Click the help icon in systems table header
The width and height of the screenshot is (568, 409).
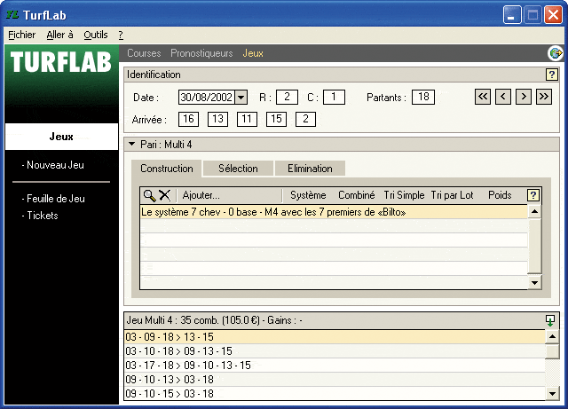[x=533, y=195]
